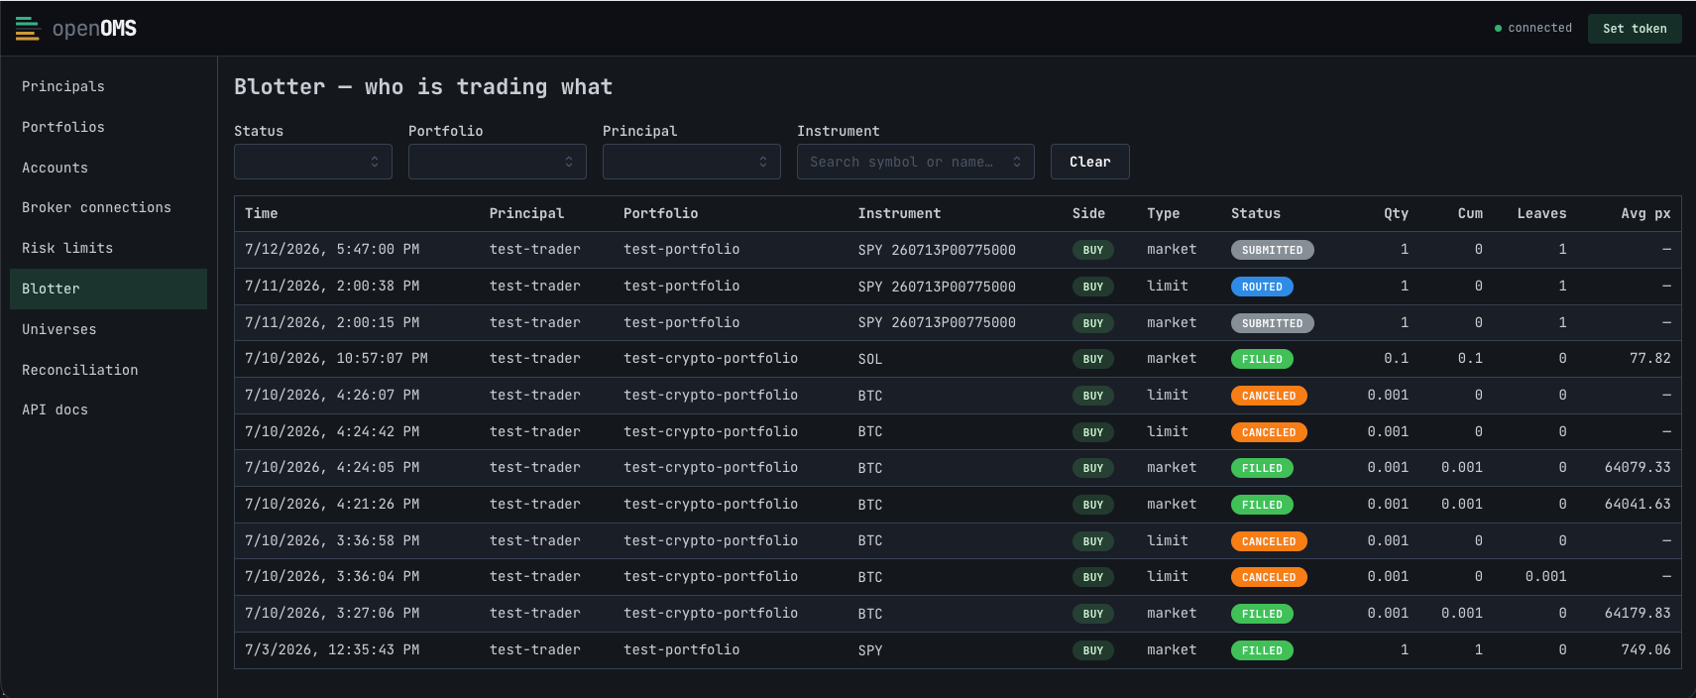Click the SOL instrument cell
This screenshot has height=698, width=1696.
pos(870,359)
